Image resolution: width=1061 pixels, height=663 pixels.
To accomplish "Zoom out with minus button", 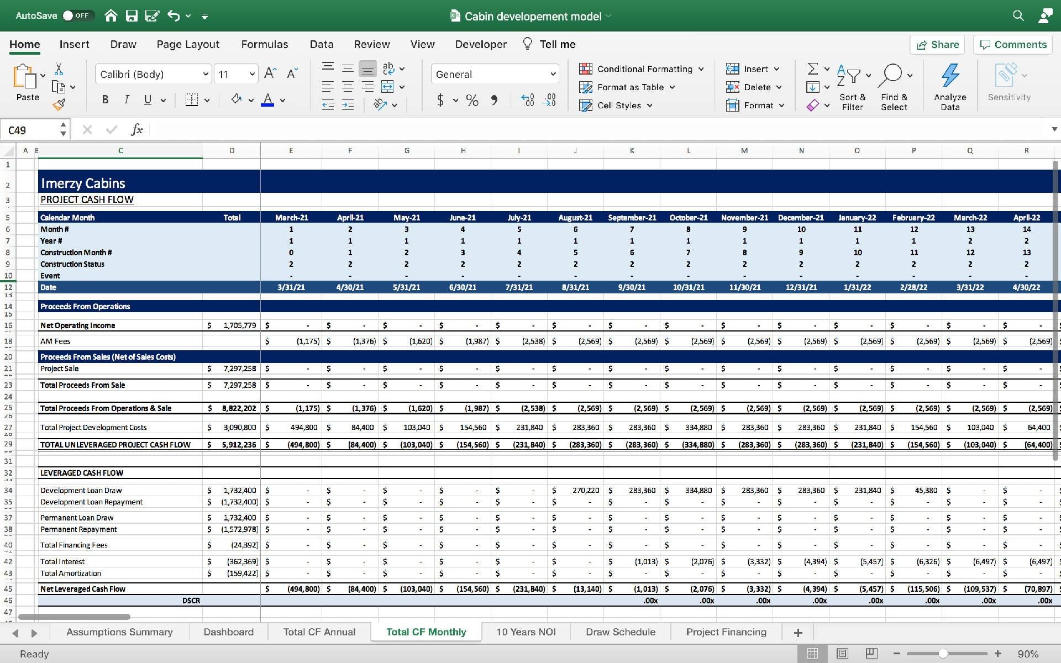I will click(896, 654).
